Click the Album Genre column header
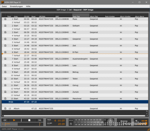This screenshot has width=150, height=131. click(141, 15)
